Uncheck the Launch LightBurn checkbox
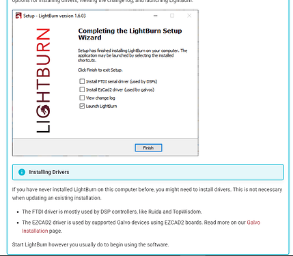293x256 pixels. coord(82,106)
